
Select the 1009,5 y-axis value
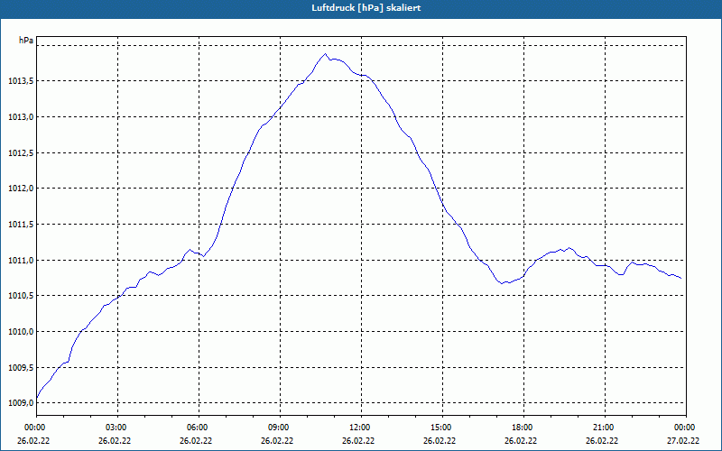tap(21, 368)
